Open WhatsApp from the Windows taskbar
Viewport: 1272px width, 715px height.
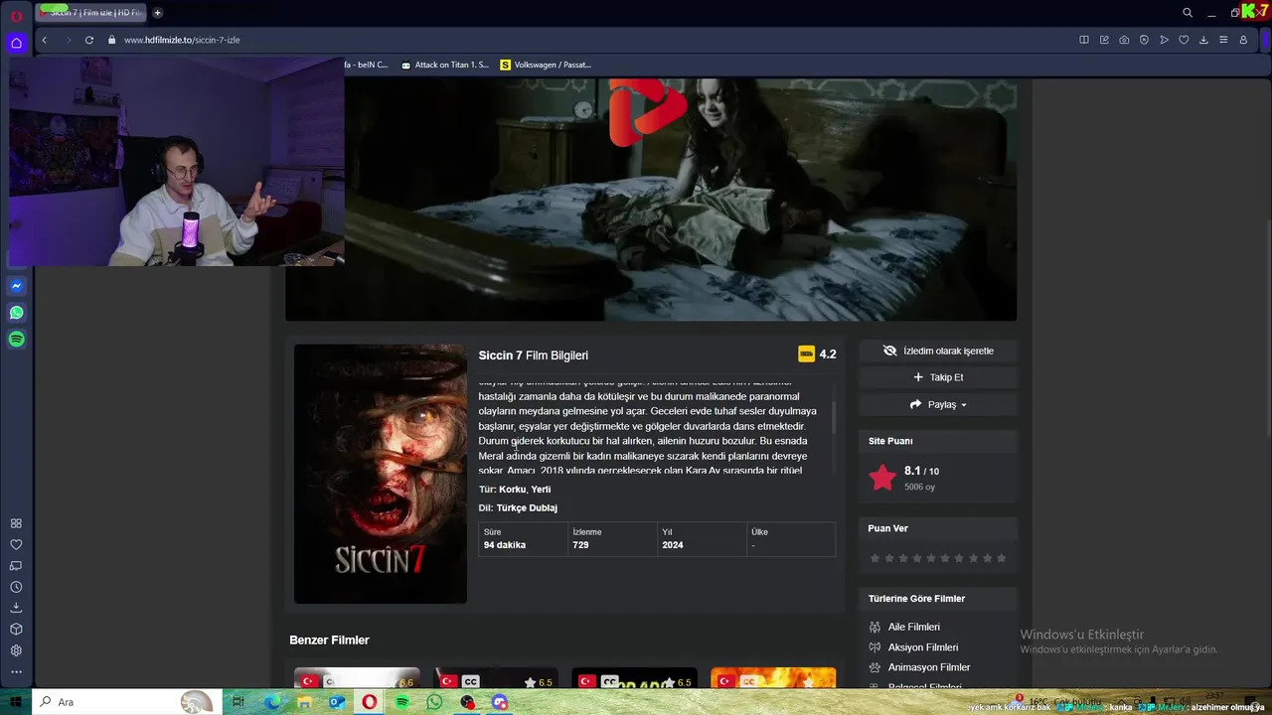(434, 702)
